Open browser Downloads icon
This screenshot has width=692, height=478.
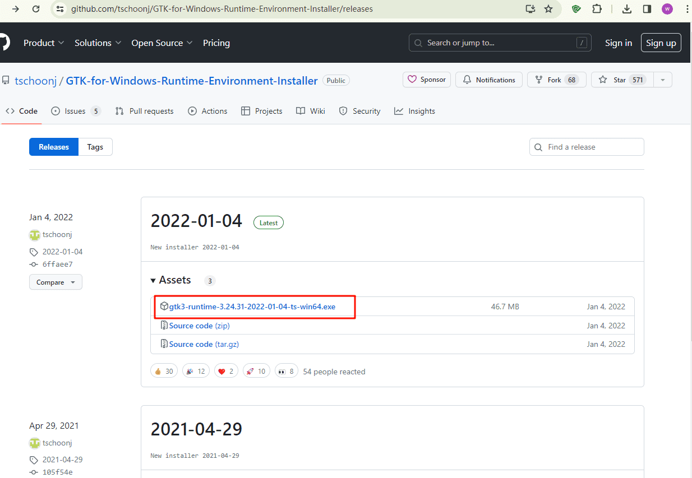pyautogui.click(x=627, y=9)
